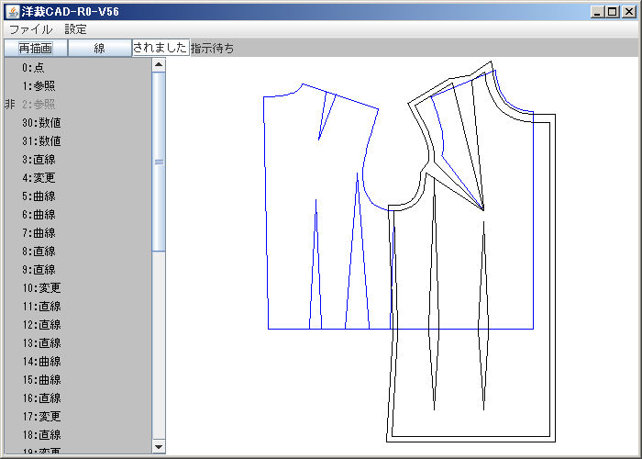642x459 pixels.
Task: Select list row 6:曲線
Action: click(x=78, y=214)
